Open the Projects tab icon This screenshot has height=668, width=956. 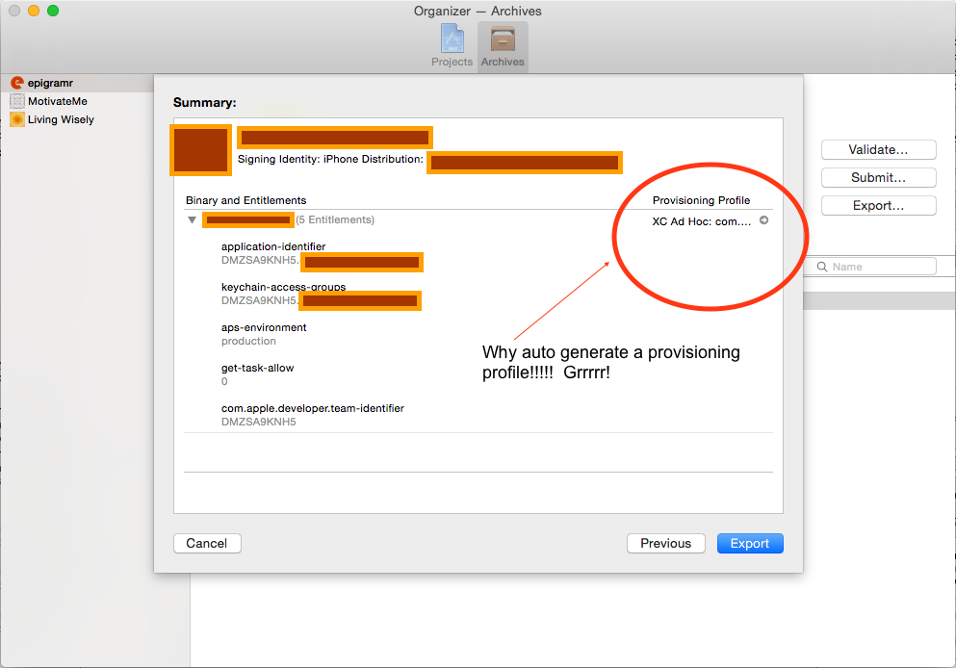[452, 39]
